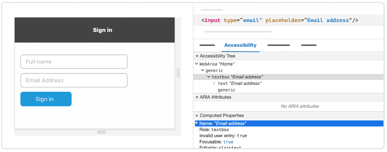The width and height of the screenshot is (387, 152).
Task: Collapse the Accessibility Tree section header
Action: (x=197, y=56)
